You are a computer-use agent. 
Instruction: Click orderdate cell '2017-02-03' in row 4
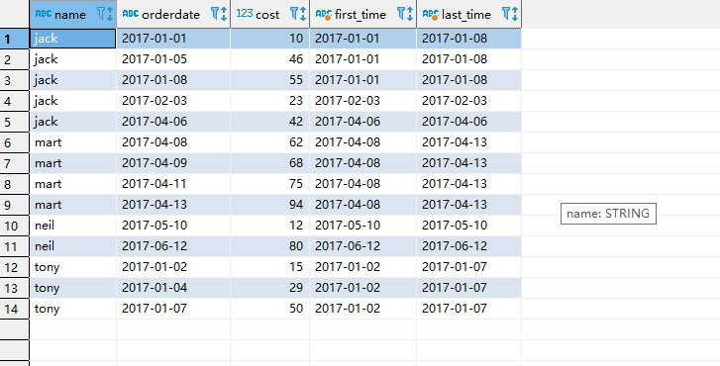pos(173,101)
